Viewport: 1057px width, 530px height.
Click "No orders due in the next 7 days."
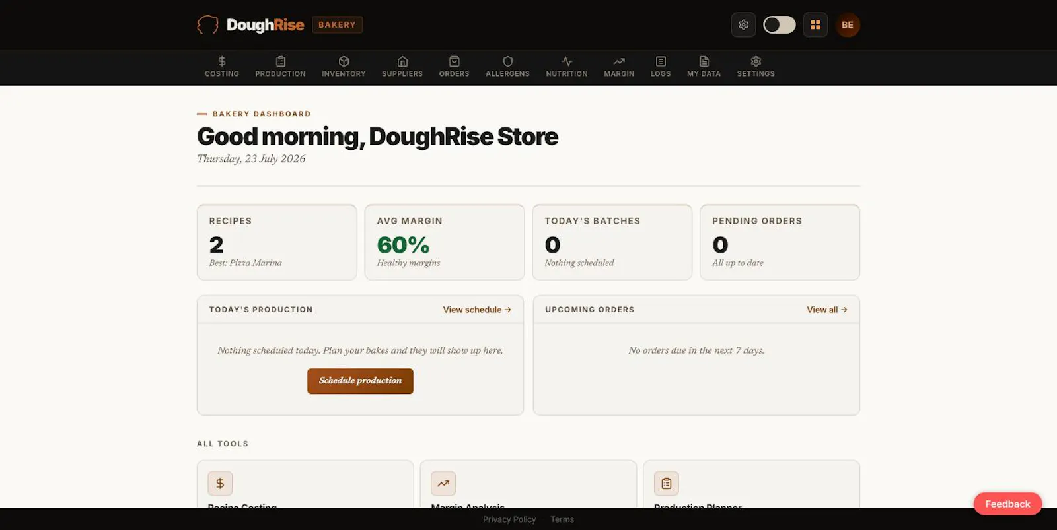(x=696, y=350)
